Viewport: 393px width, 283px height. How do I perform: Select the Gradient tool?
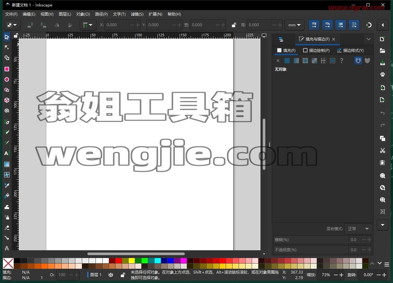click(x=6, y=164)
